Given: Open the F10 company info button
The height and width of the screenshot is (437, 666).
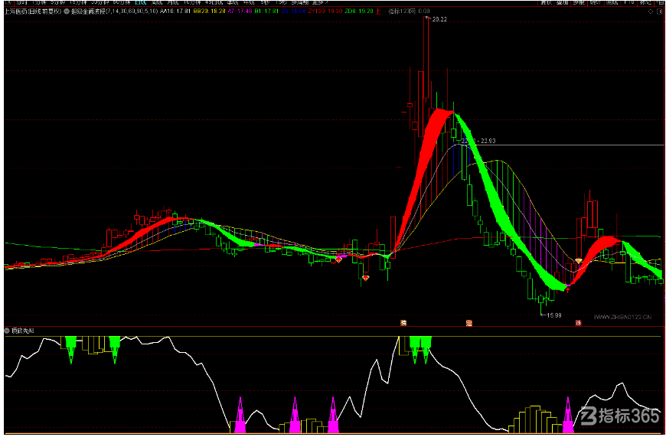Looking at the screenshot, I should pos(629,2).
